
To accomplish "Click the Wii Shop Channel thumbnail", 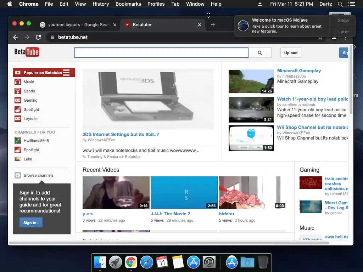I will 251,138.
